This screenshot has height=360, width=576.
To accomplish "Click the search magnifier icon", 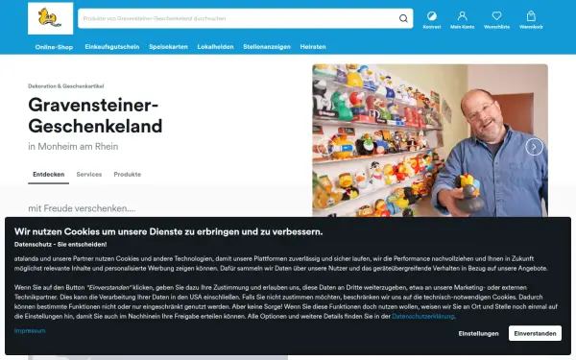I will pyautogui.click(x=403, y=18).
